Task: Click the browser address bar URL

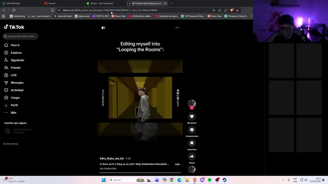Action: (110, 10)
